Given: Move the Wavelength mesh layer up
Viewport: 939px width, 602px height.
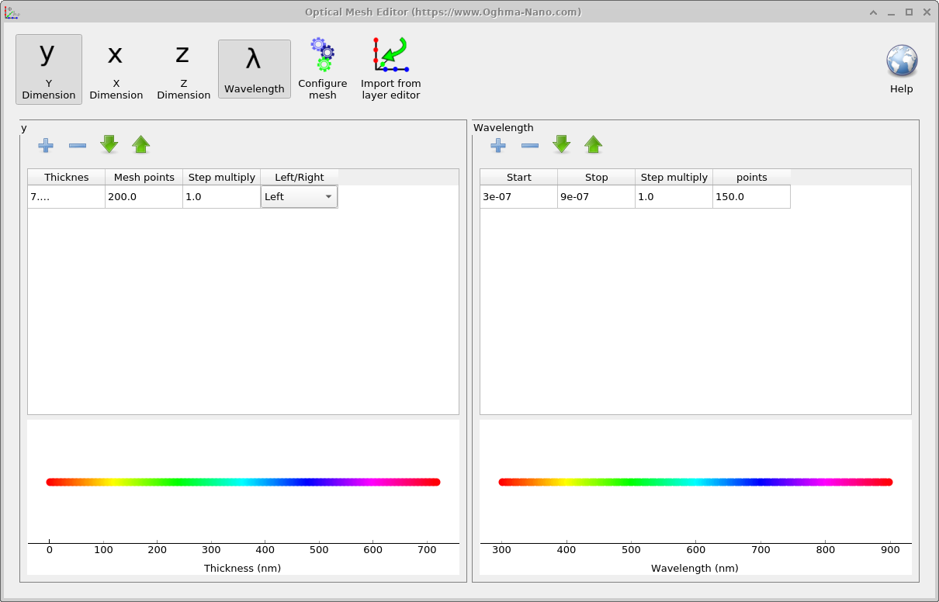Looking at the screenshot, I should (593, 144).
